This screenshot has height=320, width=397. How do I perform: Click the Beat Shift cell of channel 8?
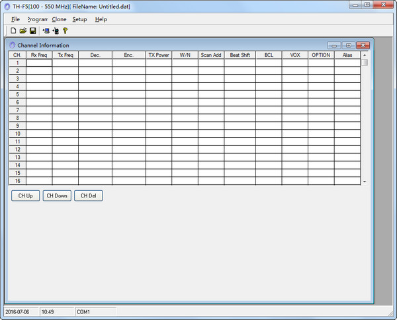[240, 118]
